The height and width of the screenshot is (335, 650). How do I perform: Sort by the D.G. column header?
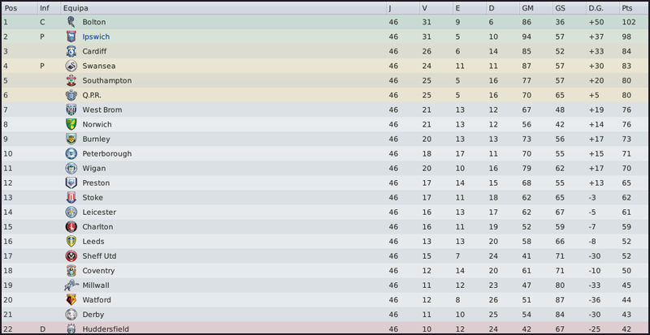coord(596,8)
